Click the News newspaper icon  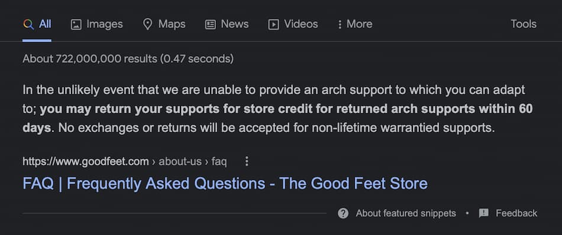[x=211, y=24]
